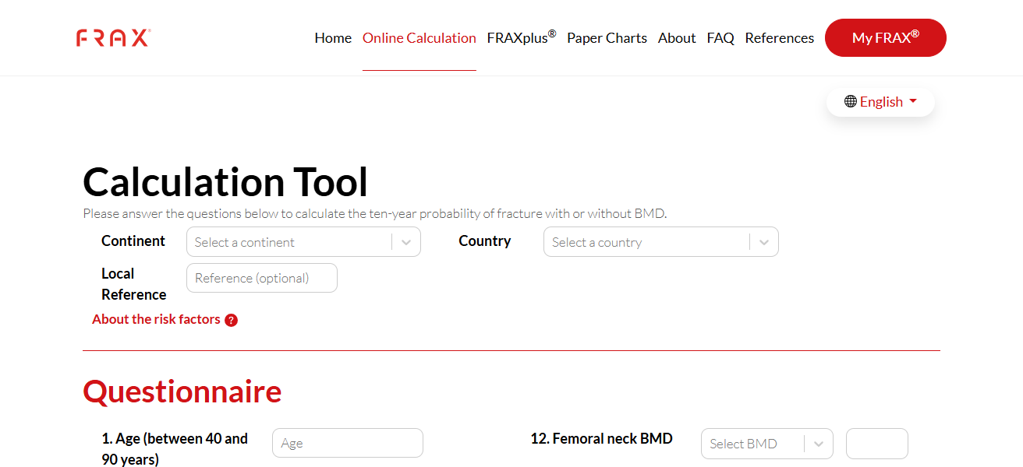The width and height of the screenshot is (1023, 467).
Task: Open the Paper Charts menu item
Action: pyautogui.click(x=607, y=38)
